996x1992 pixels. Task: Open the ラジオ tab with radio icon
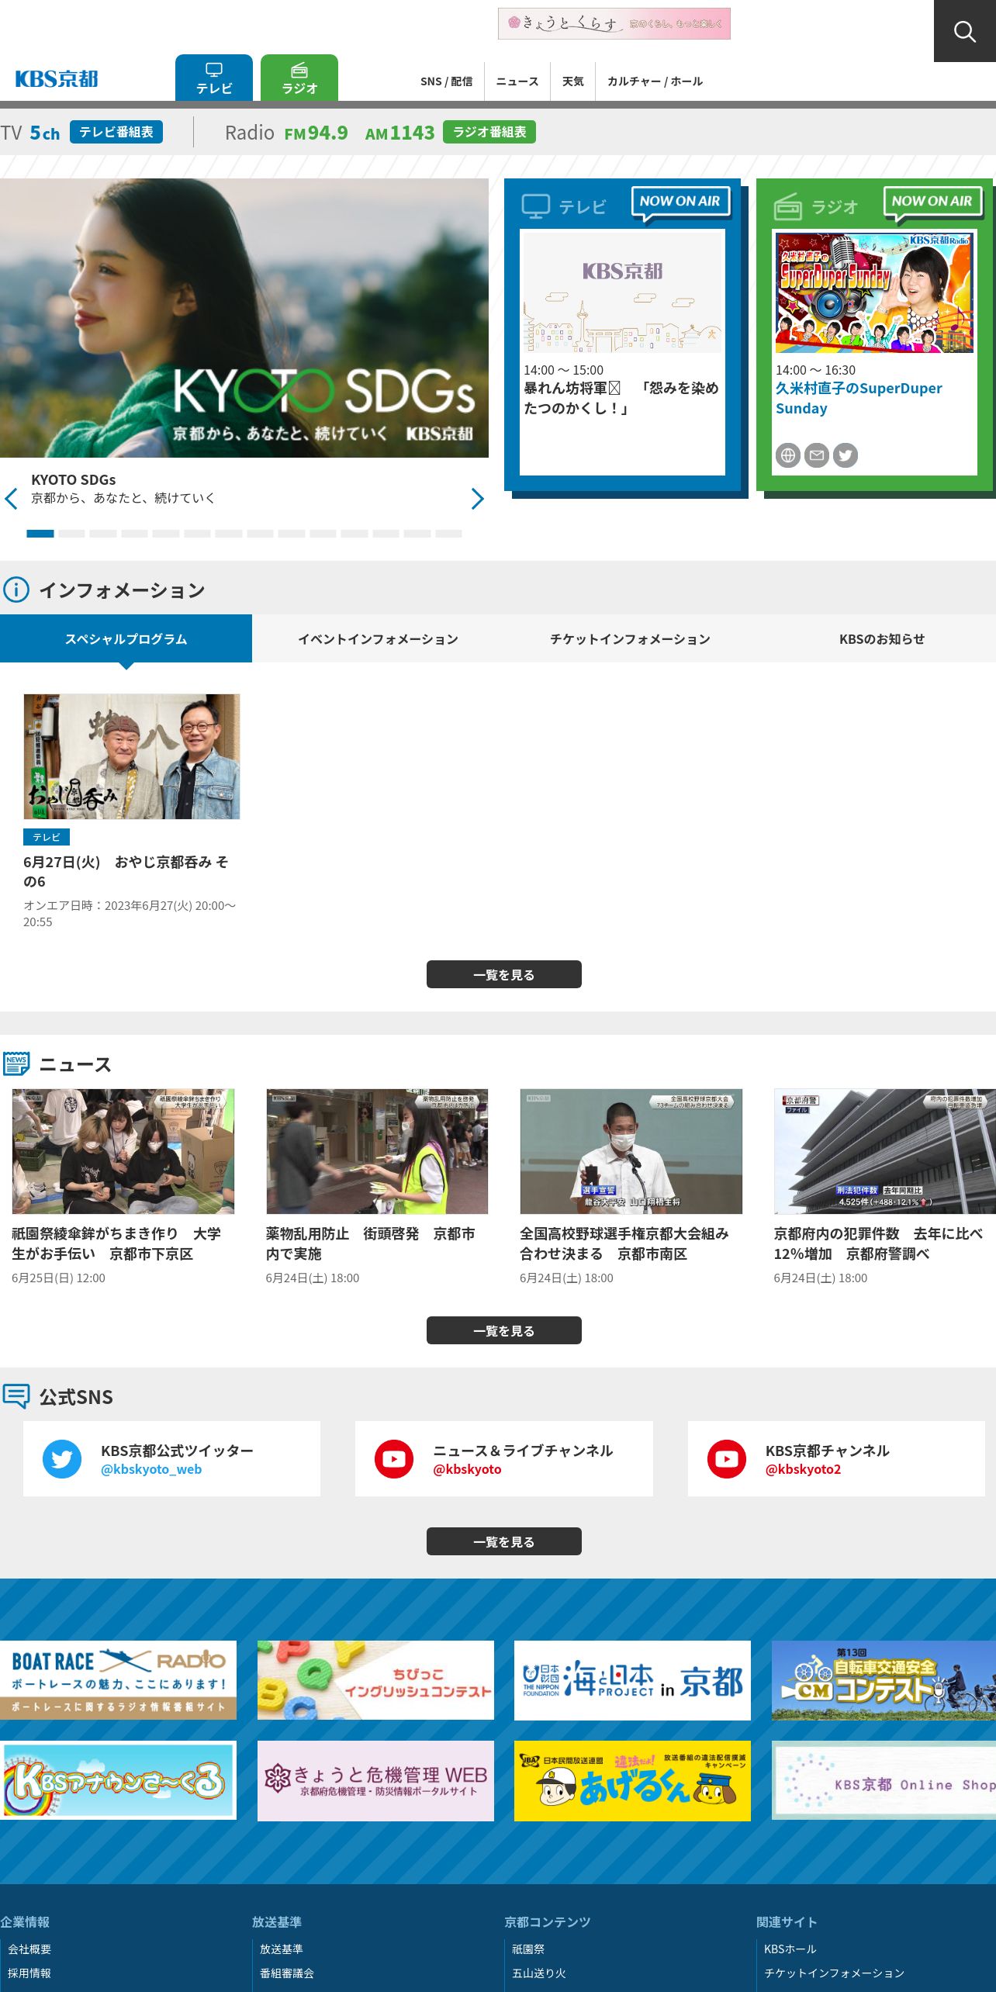click(x=299, y=78)
